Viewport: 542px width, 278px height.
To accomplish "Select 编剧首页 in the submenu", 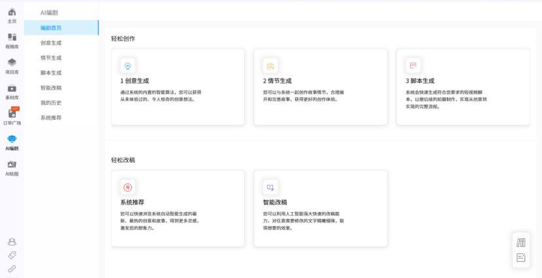I will pyautogui.click(x=52, y=28).
